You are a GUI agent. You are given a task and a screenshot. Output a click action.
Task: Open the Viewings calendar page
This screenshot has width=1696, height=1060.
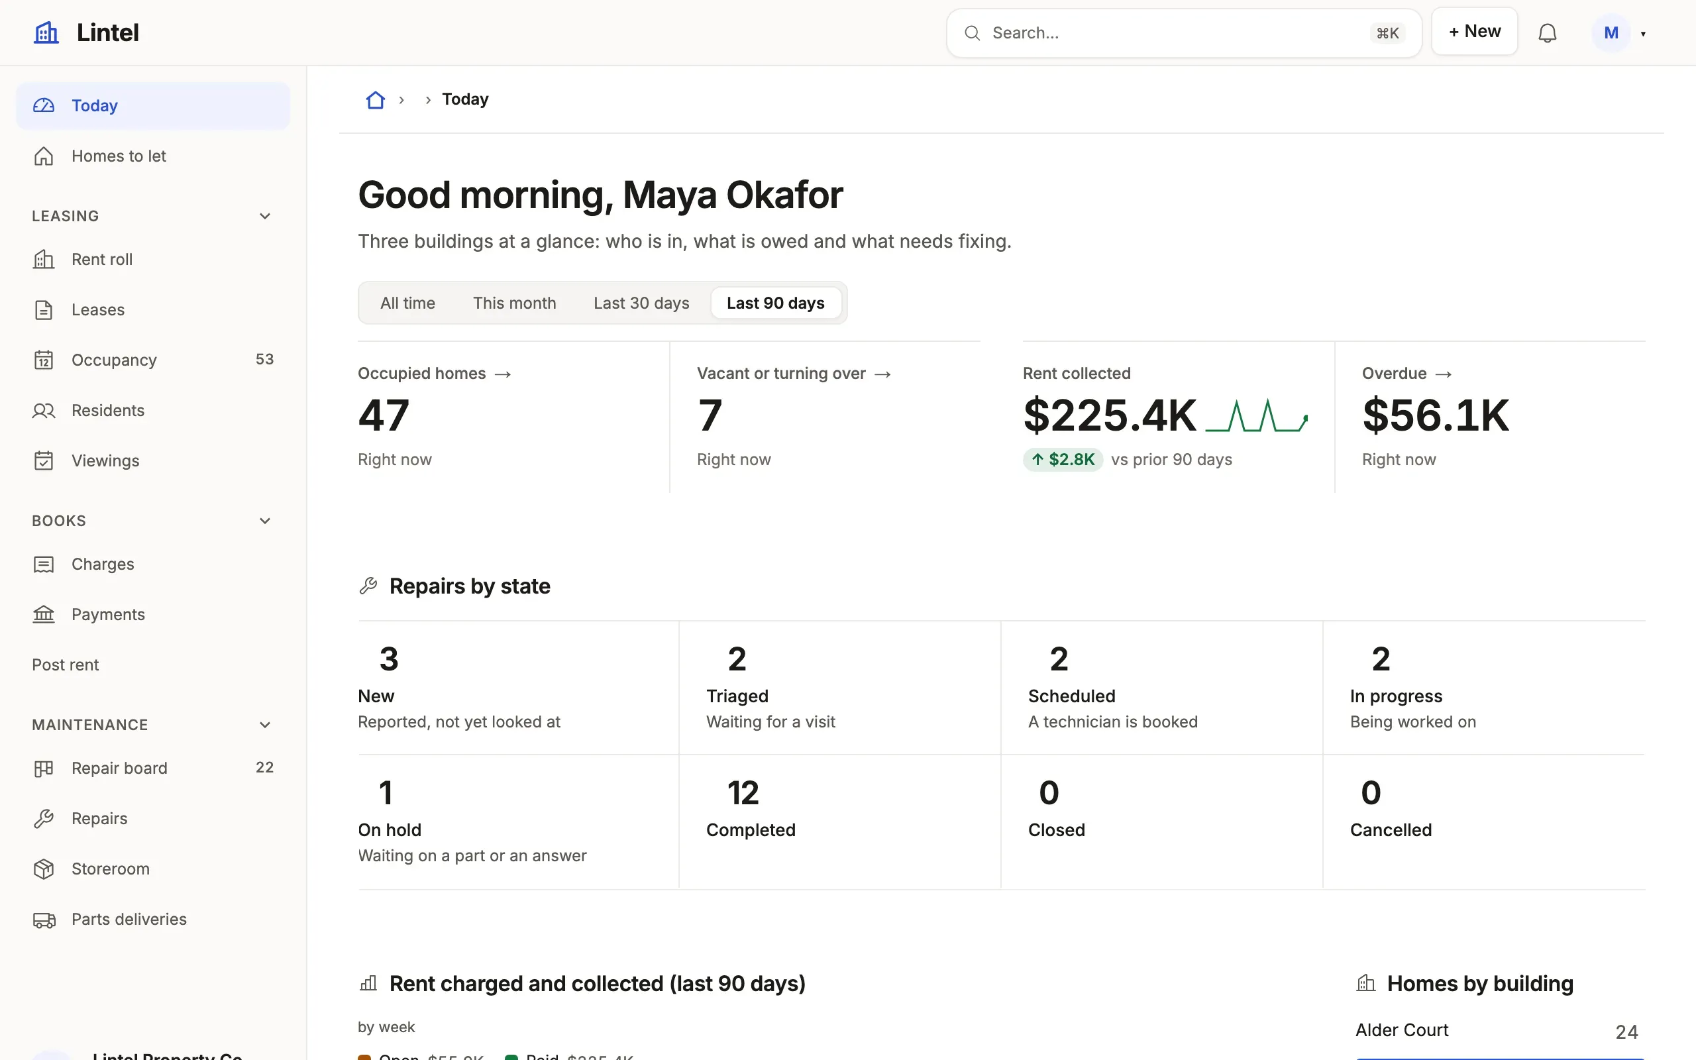[153, 460]
